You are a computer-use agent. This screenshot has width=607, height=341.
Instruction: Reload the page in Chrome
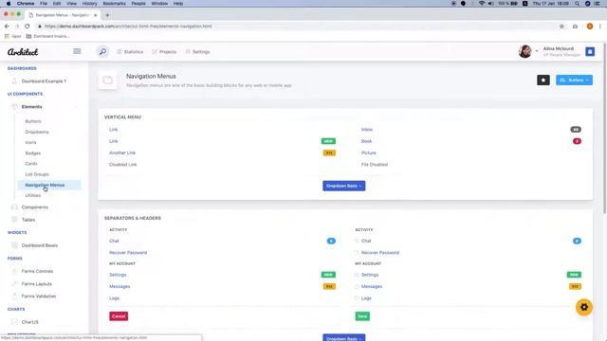(x=28, y=27)
